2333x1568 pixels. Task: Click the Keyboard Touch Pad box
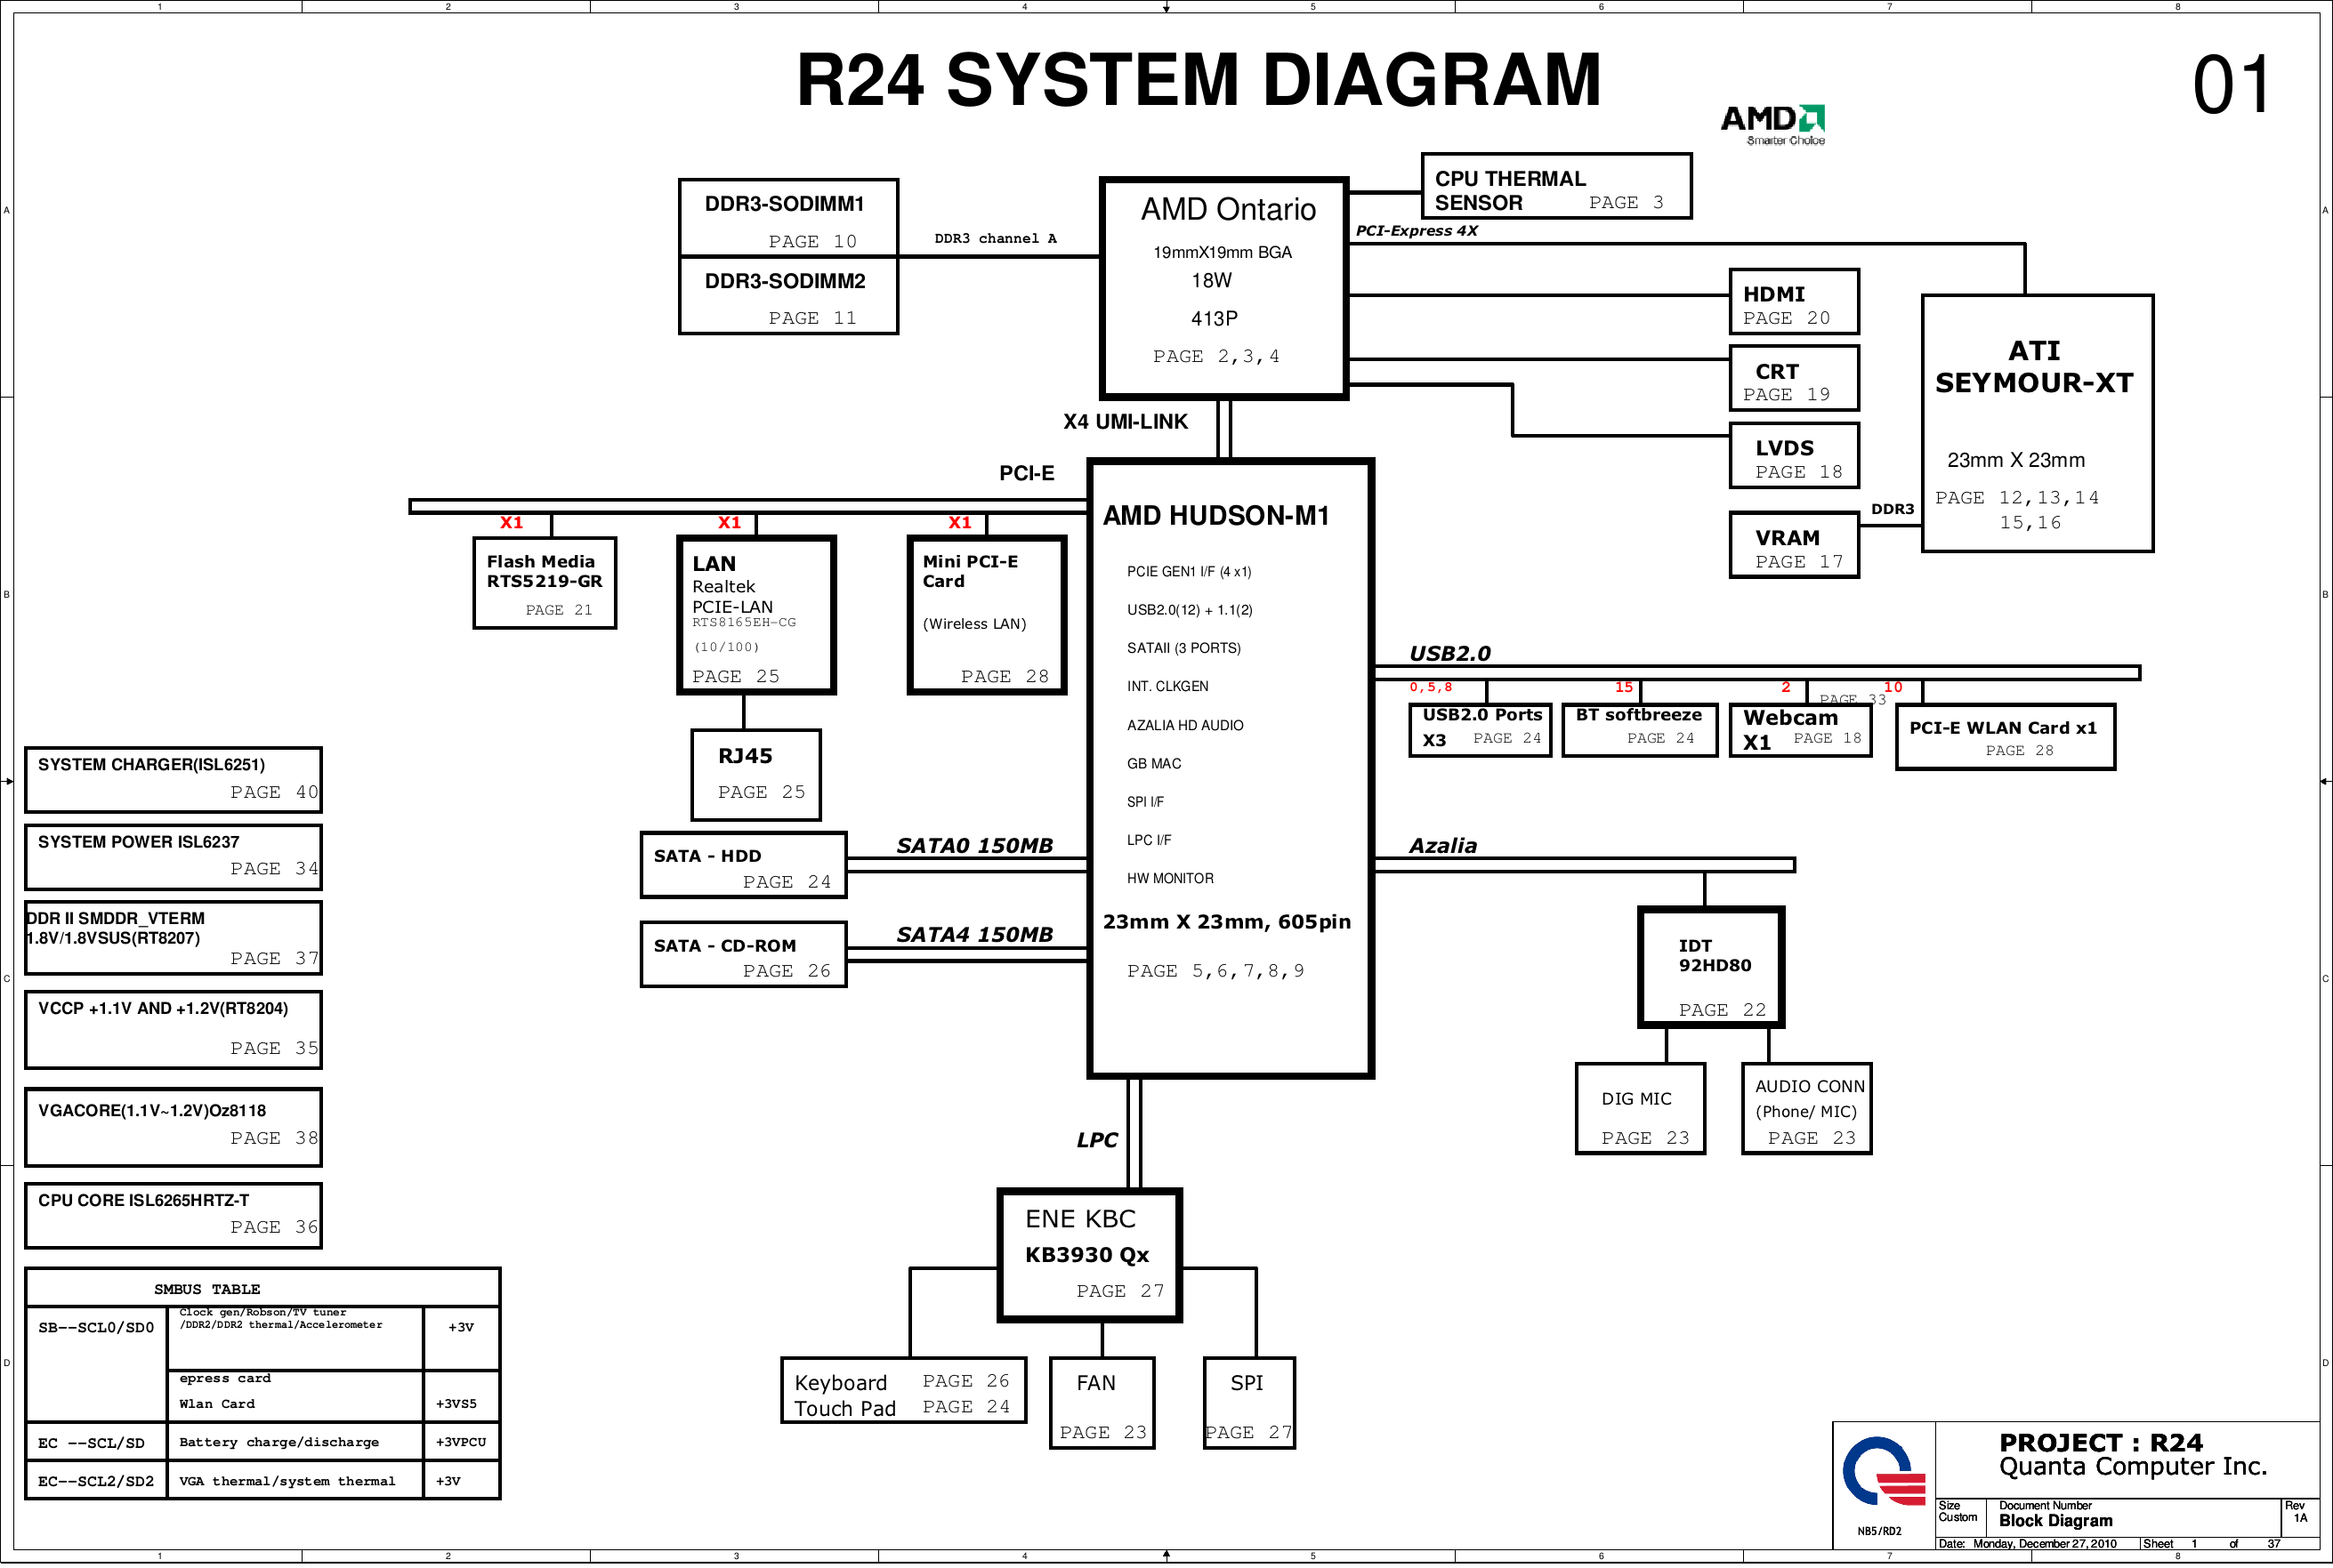point(903,1390)
